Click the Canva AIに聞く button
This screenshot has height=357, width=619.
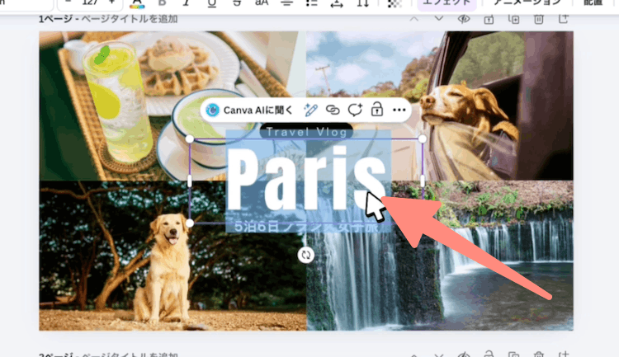coord(250,110)
